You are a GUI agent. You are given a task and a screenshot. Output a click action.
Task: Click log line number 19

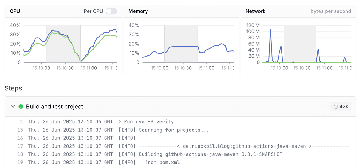click(x=20, y=163)
